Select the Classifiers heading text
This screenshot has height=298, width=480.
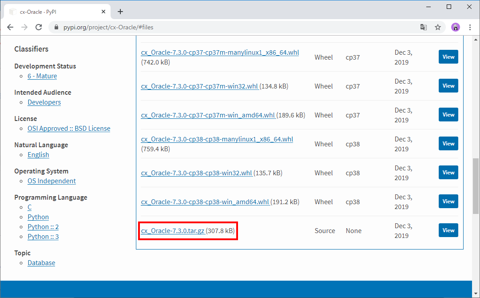[31, 49]
